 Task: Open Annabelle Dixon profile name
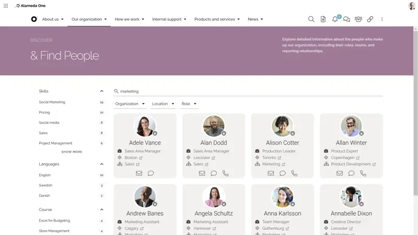[x=351, y=214]
